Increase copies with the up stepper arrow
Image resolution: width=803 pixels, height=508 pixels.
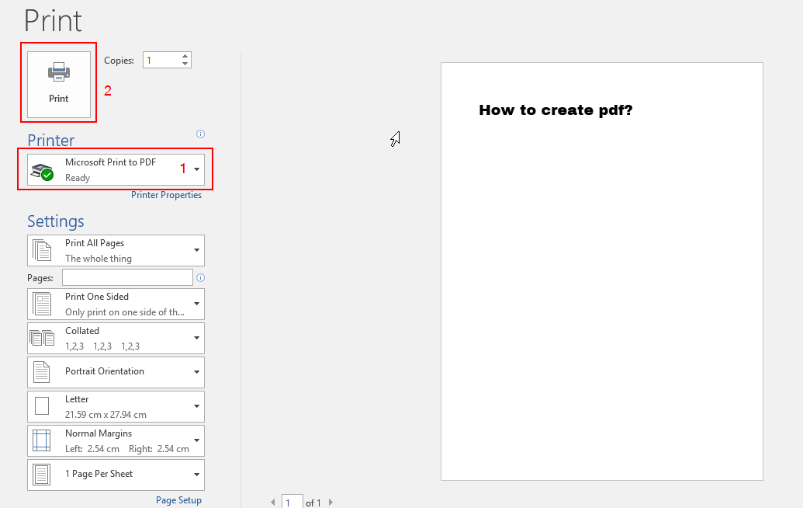(x=185, y=55)
